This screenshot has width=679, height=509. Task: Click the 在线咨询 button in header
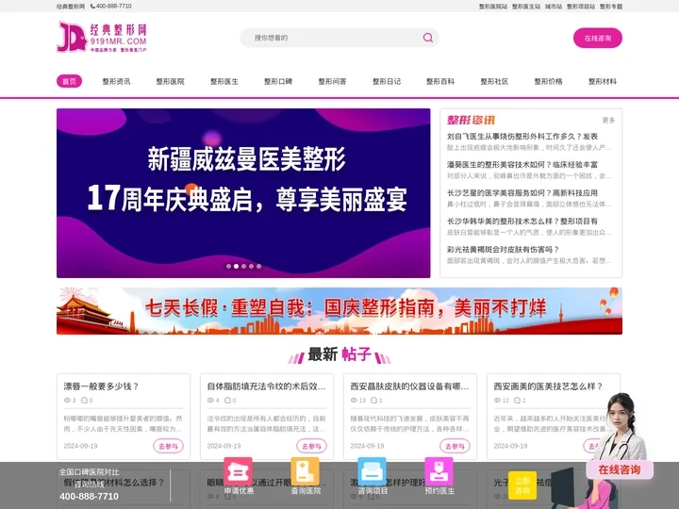tap(598, 38)
